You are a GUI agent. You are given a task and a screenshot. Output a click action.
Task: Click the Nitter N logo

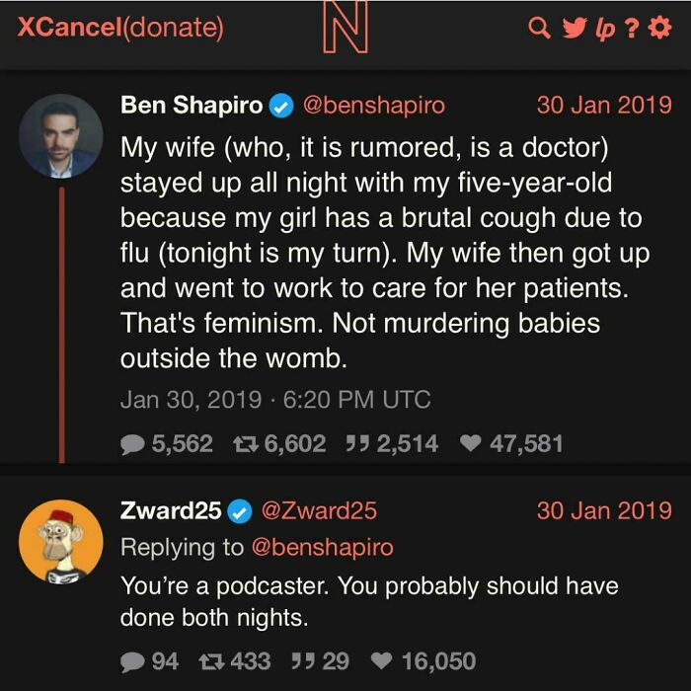[346, 28]
